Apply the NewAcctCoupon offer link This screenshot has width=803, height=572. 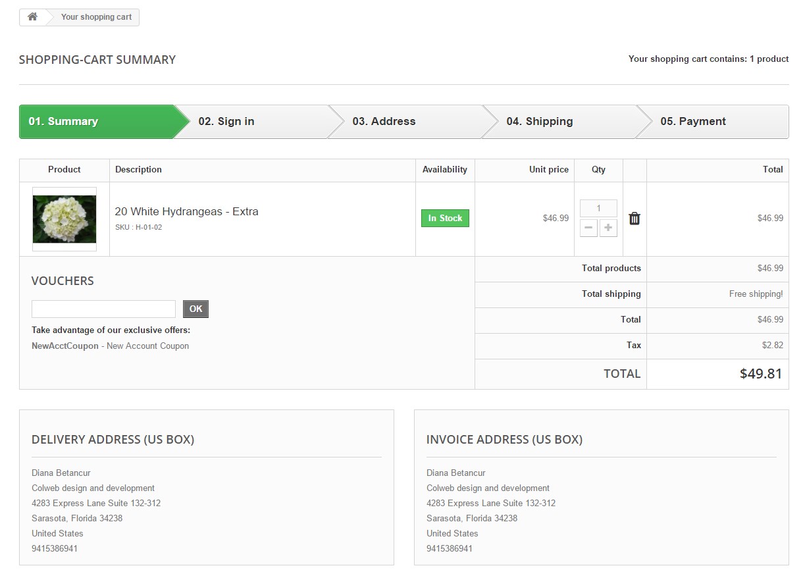(x=65, y=346)
